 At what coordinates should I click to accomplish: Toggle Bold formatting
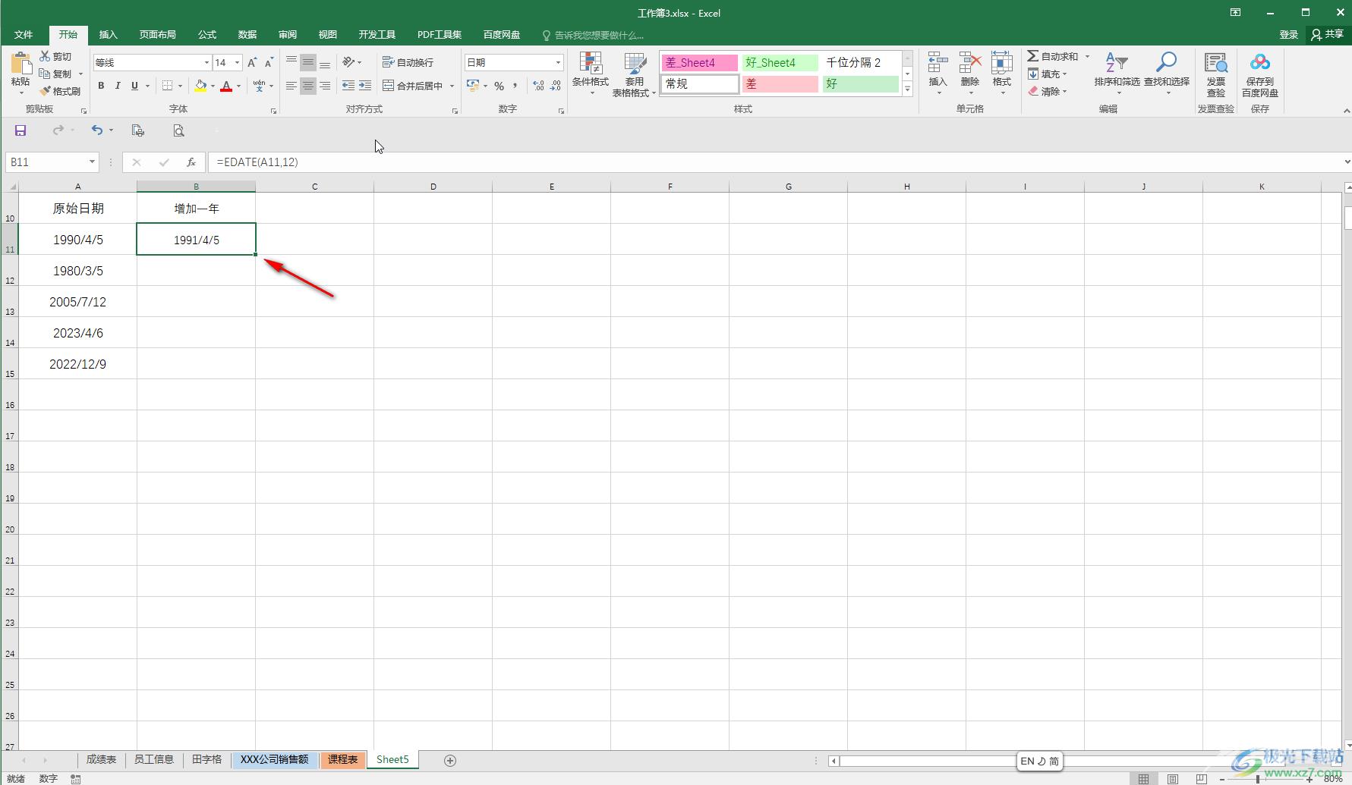point(101,86)
